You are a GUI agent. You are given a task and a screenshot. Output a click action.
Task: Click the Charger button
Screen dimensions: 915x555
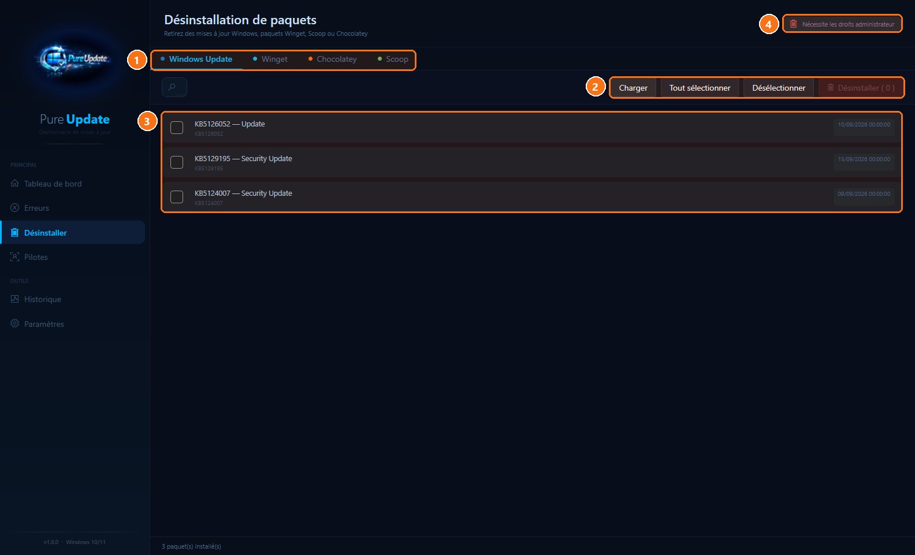(633, 88)
